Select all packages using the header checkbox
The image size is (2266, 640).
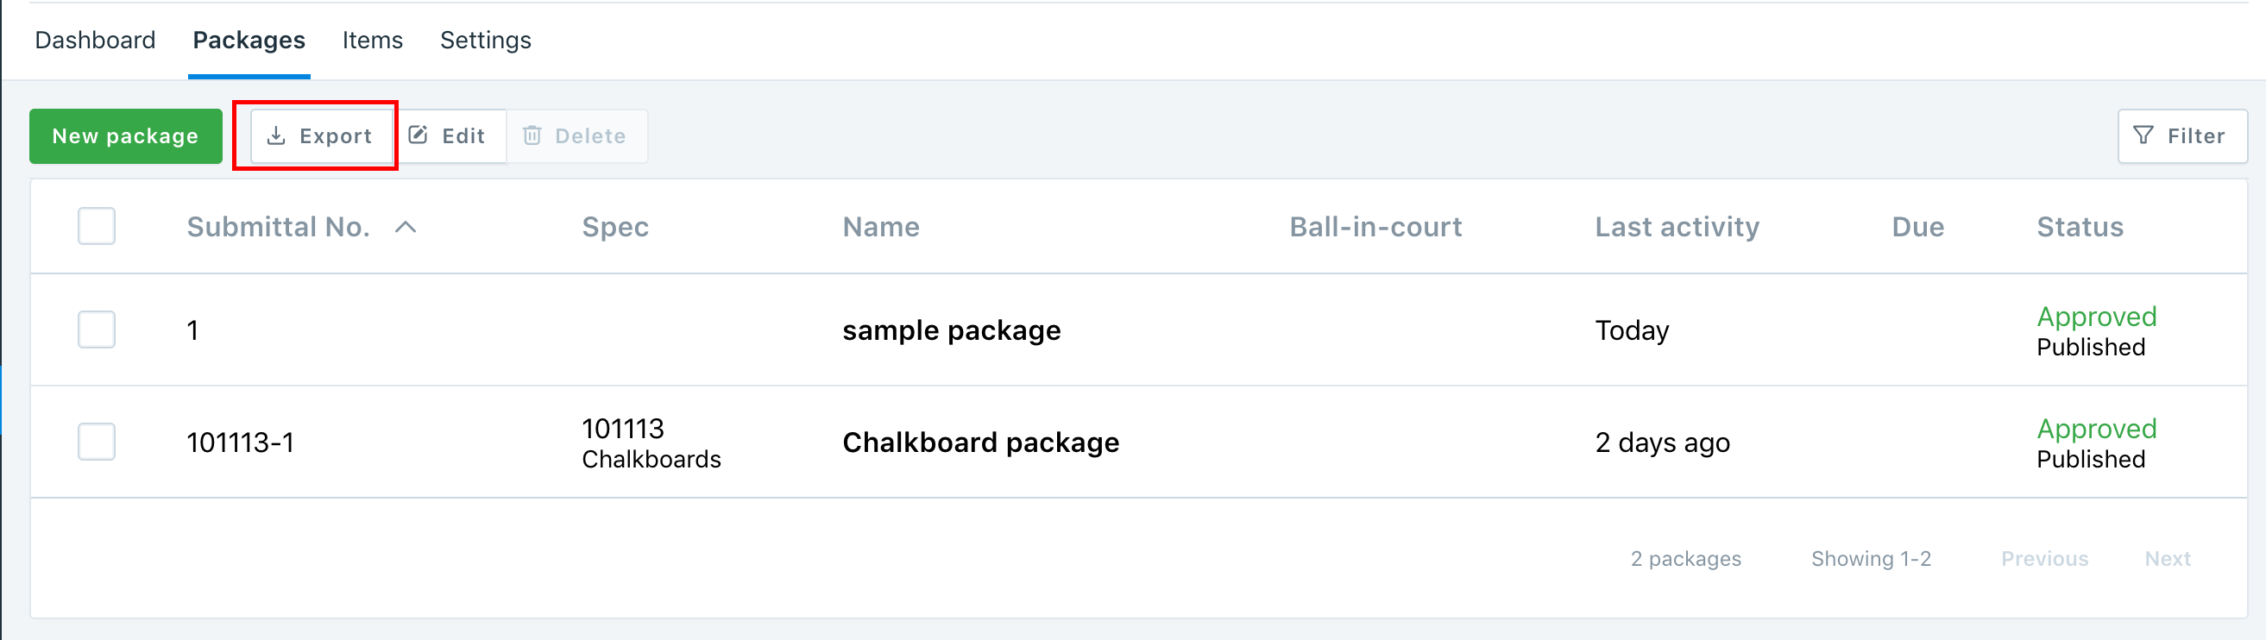point(96,226)
